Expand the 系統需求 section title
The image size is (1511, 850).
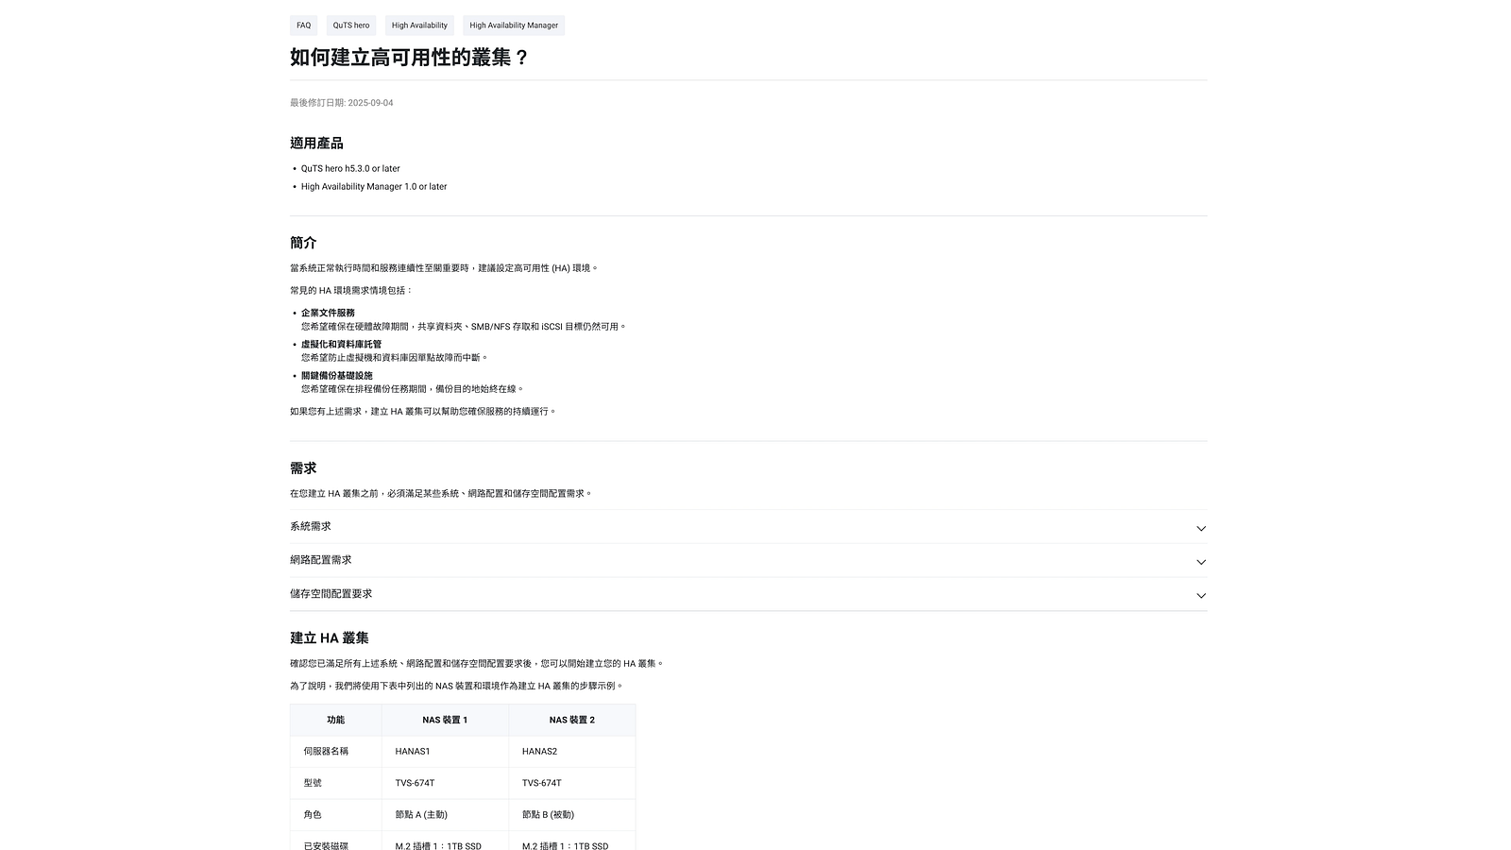[x=311, y=527]
